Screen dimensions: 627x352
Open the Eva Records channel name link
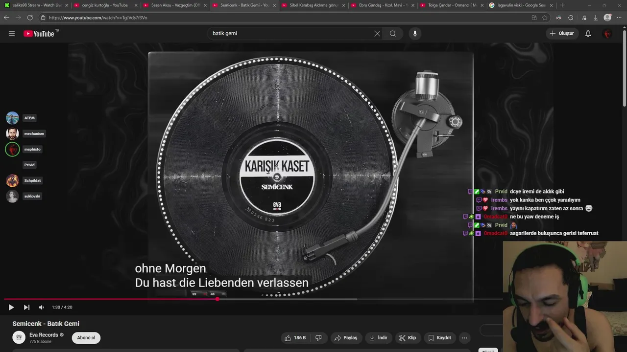[x=44, y=335]
